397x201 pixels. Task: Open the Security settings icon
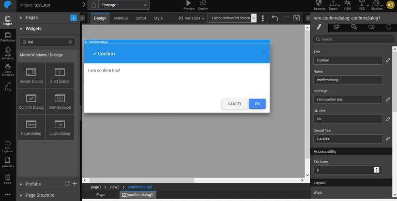pyautogui.click(x=320, y=5)
